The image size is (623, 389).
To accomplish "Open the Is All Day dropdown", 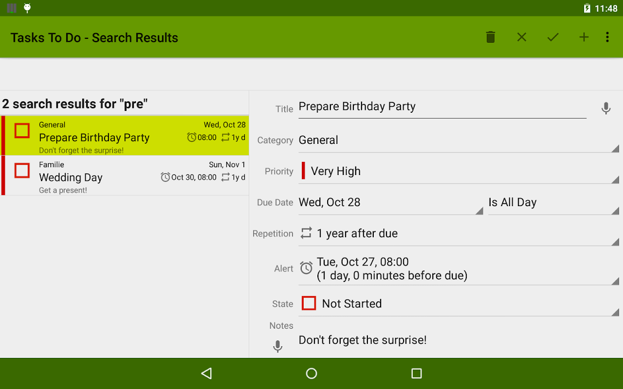I will pos(554,203).
